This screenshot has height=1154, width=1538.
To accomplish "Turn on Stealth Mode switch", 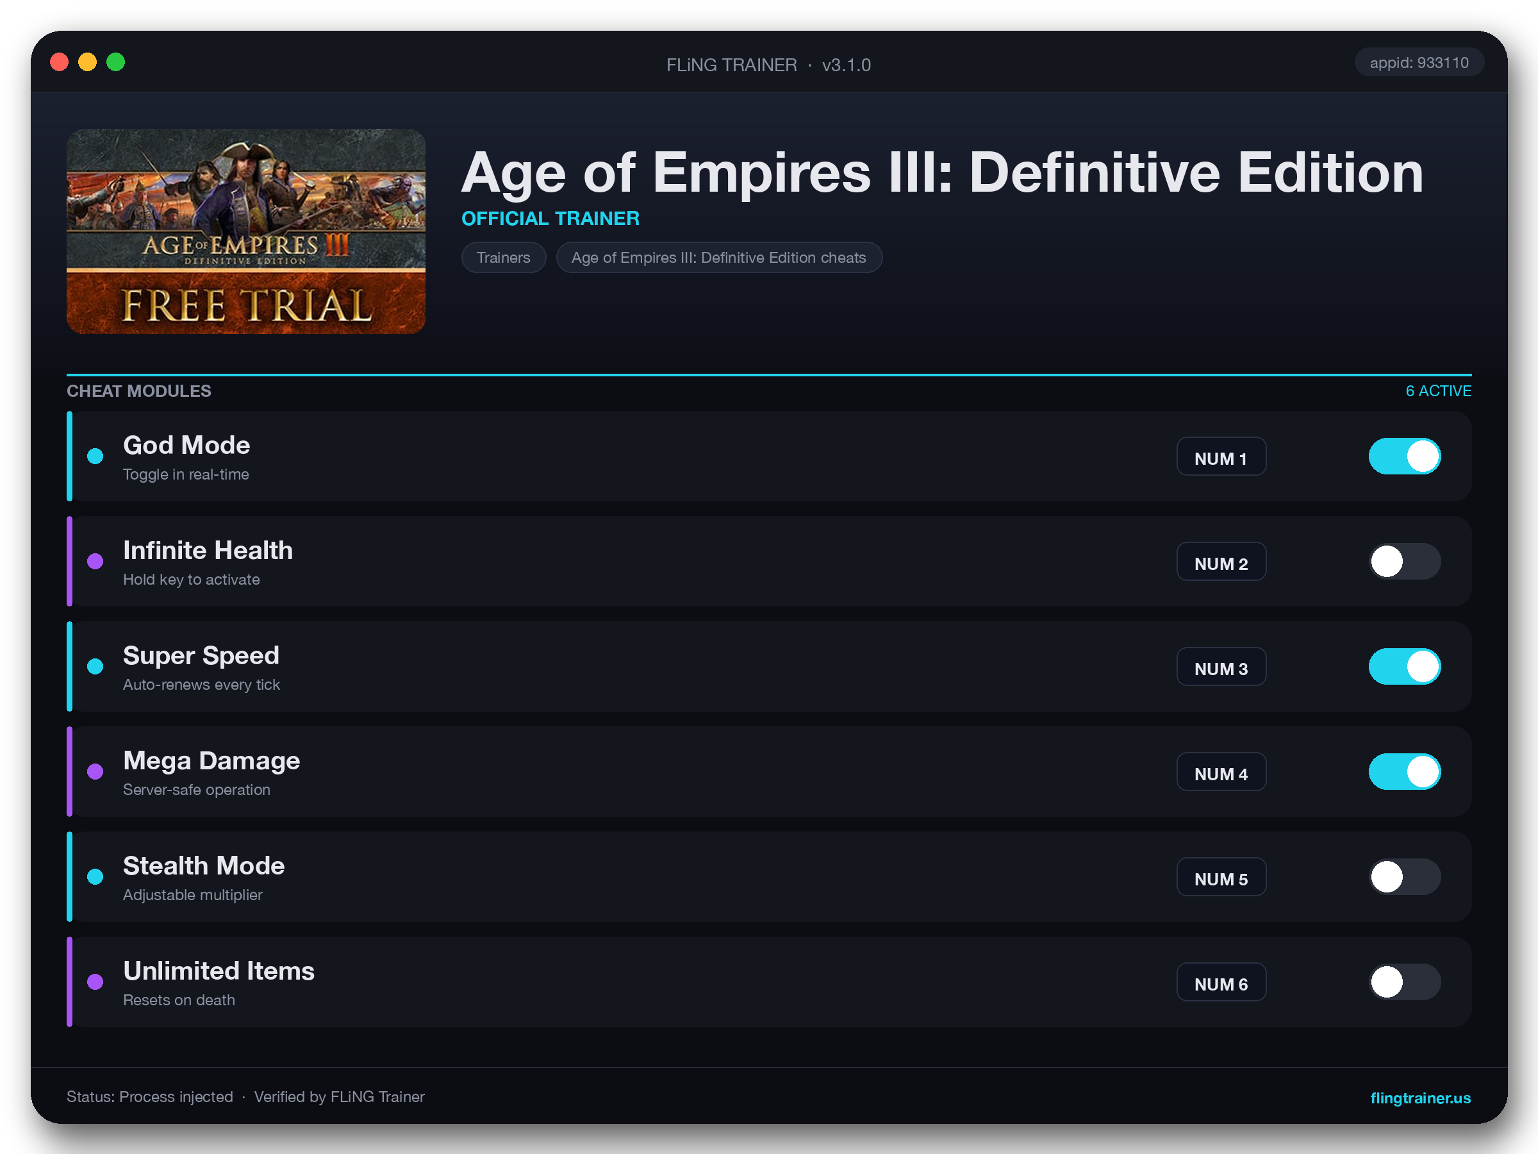I will (x=1405, y=876).
